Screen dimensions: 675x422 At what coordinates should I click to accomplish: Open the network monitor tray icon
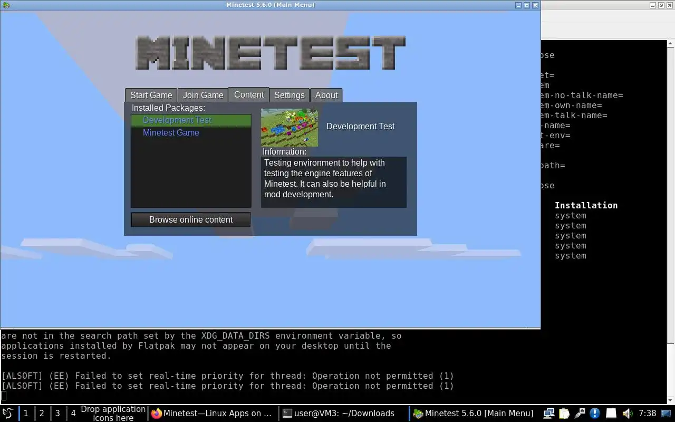[548, 413]
